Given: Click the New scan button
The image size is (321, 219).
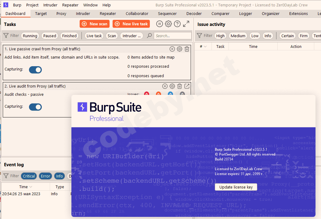Looking at the screenshot, I should click(x=95, y=24).
